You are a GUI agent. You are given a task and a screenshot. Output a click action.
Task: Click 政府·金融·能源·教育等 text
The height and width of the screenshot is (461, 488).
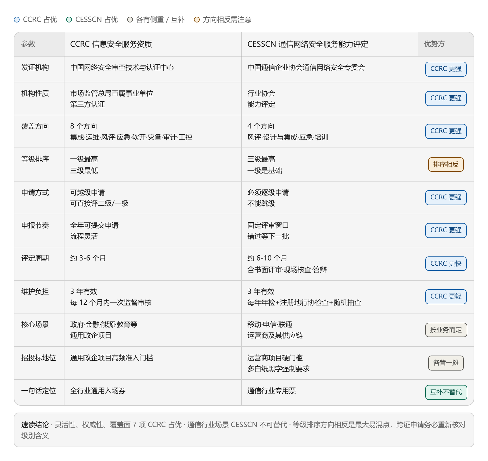click(104, 324)
